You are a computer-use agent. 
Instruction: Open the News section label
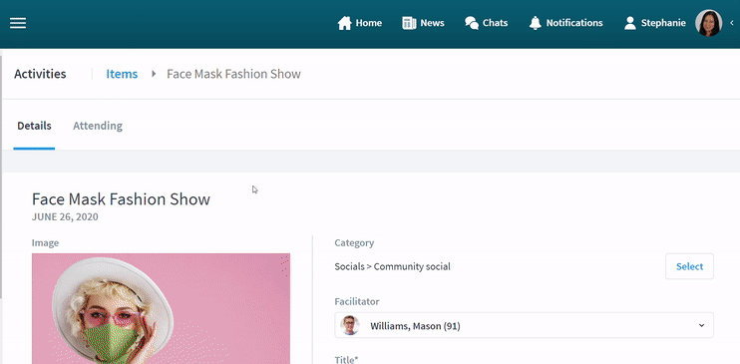coord(432,23)
